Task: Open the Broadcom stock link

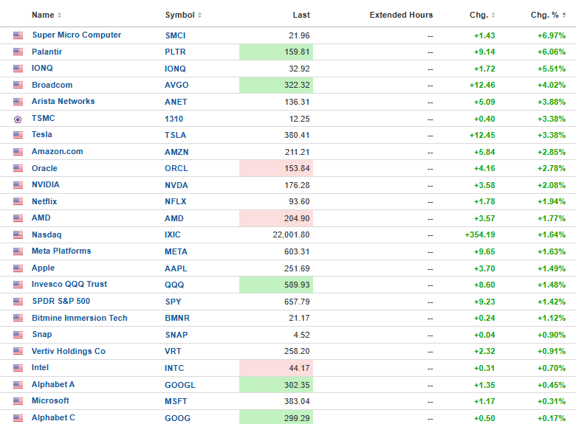Action: 52,85
